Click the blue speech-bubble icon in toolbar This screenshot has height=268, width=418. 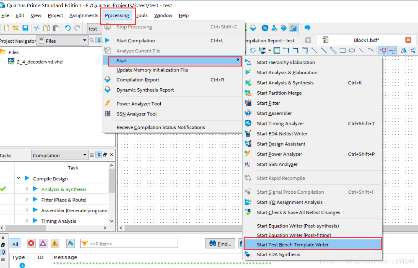pos(307,28)
